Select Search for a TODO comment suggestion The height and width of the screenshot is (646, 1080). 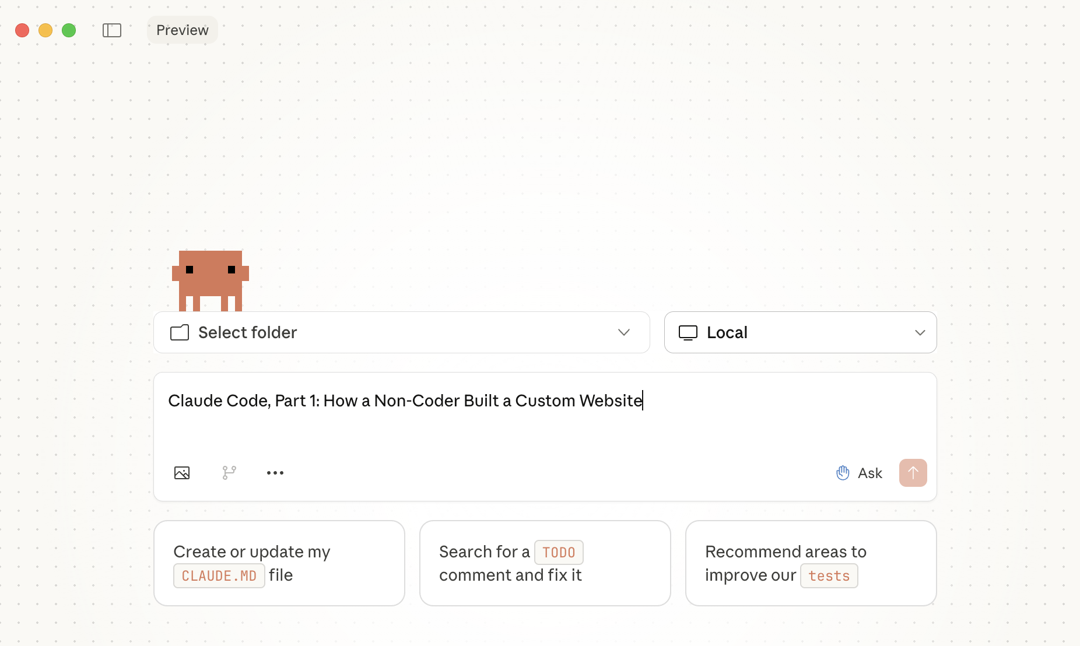pyautogui.click(x=545, y=563)
